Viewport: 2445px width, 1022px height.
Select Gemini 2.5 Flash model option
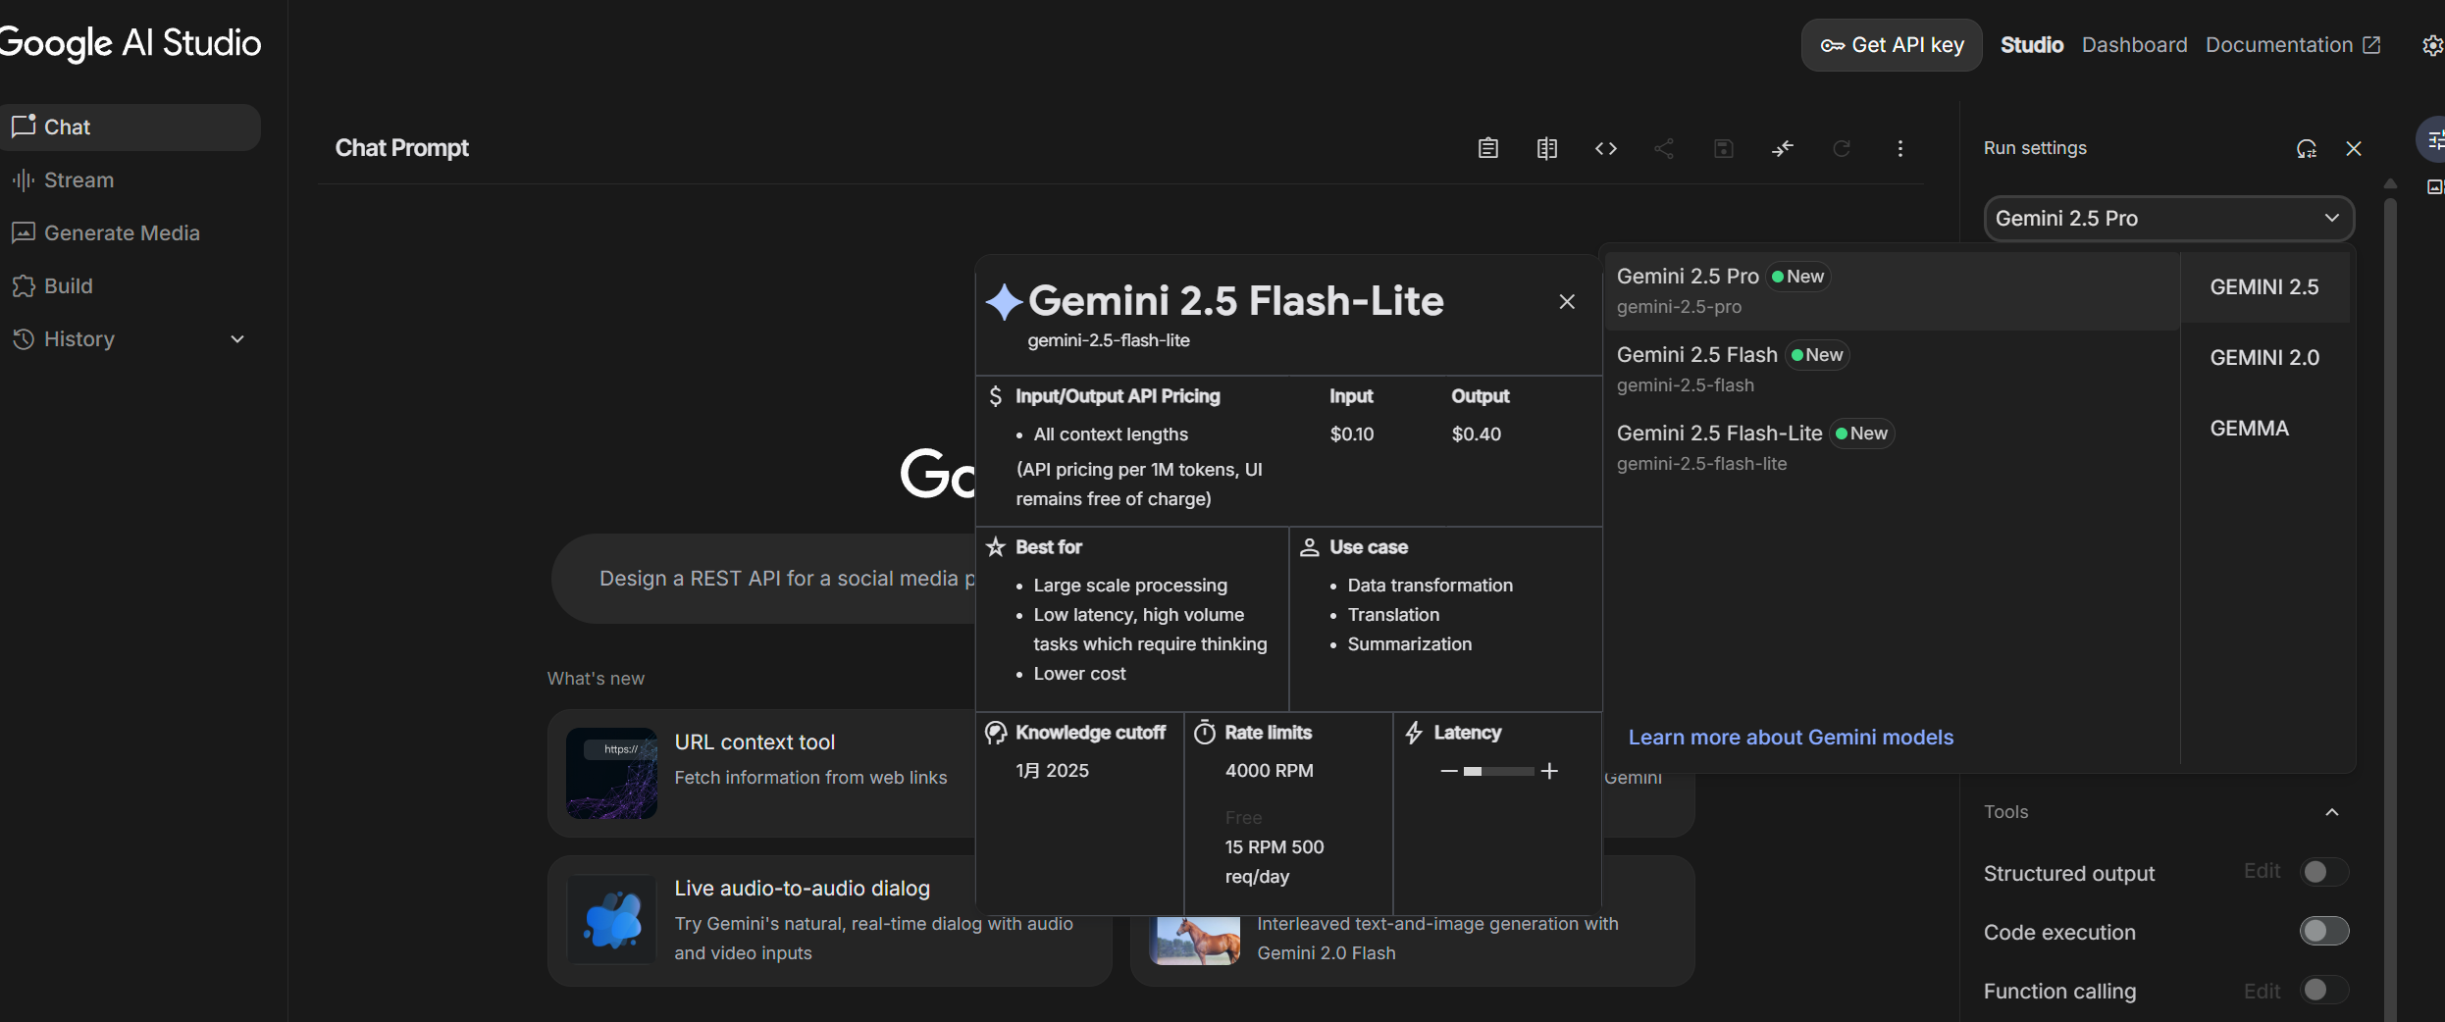[1892, 369]
